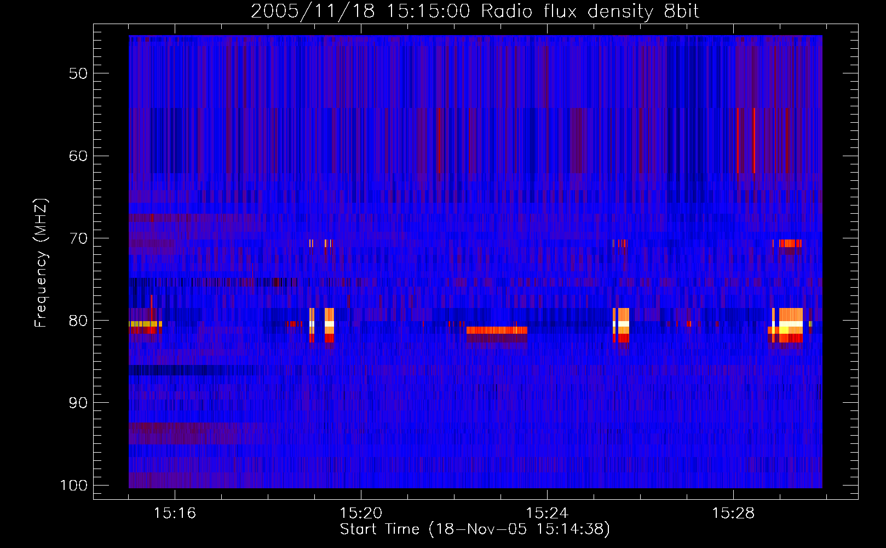Click the 90 MHz frequency tick label
886x548 pixels.
(x=78, y=403)
